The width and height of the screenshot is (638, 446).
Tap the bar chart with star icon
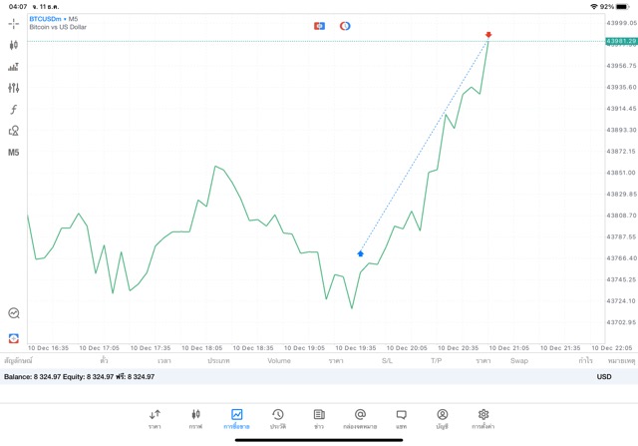(14, 67)
